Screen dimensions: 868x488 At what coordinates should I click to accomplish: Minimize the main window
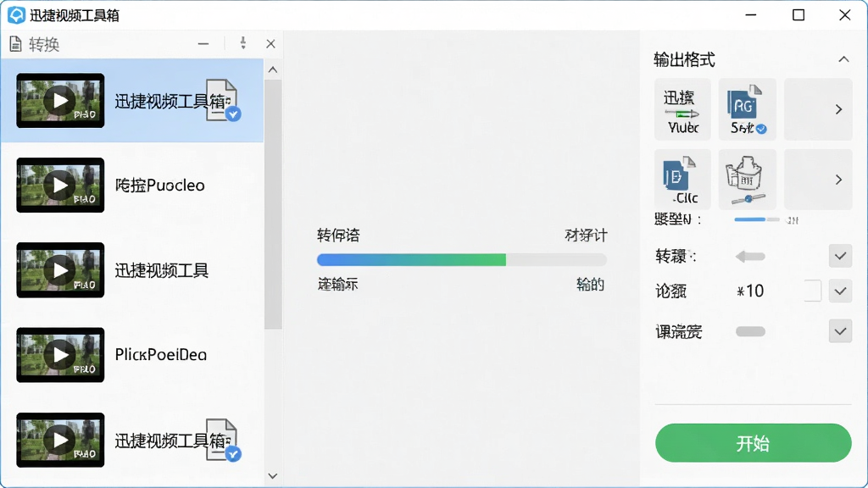(751, 15)
